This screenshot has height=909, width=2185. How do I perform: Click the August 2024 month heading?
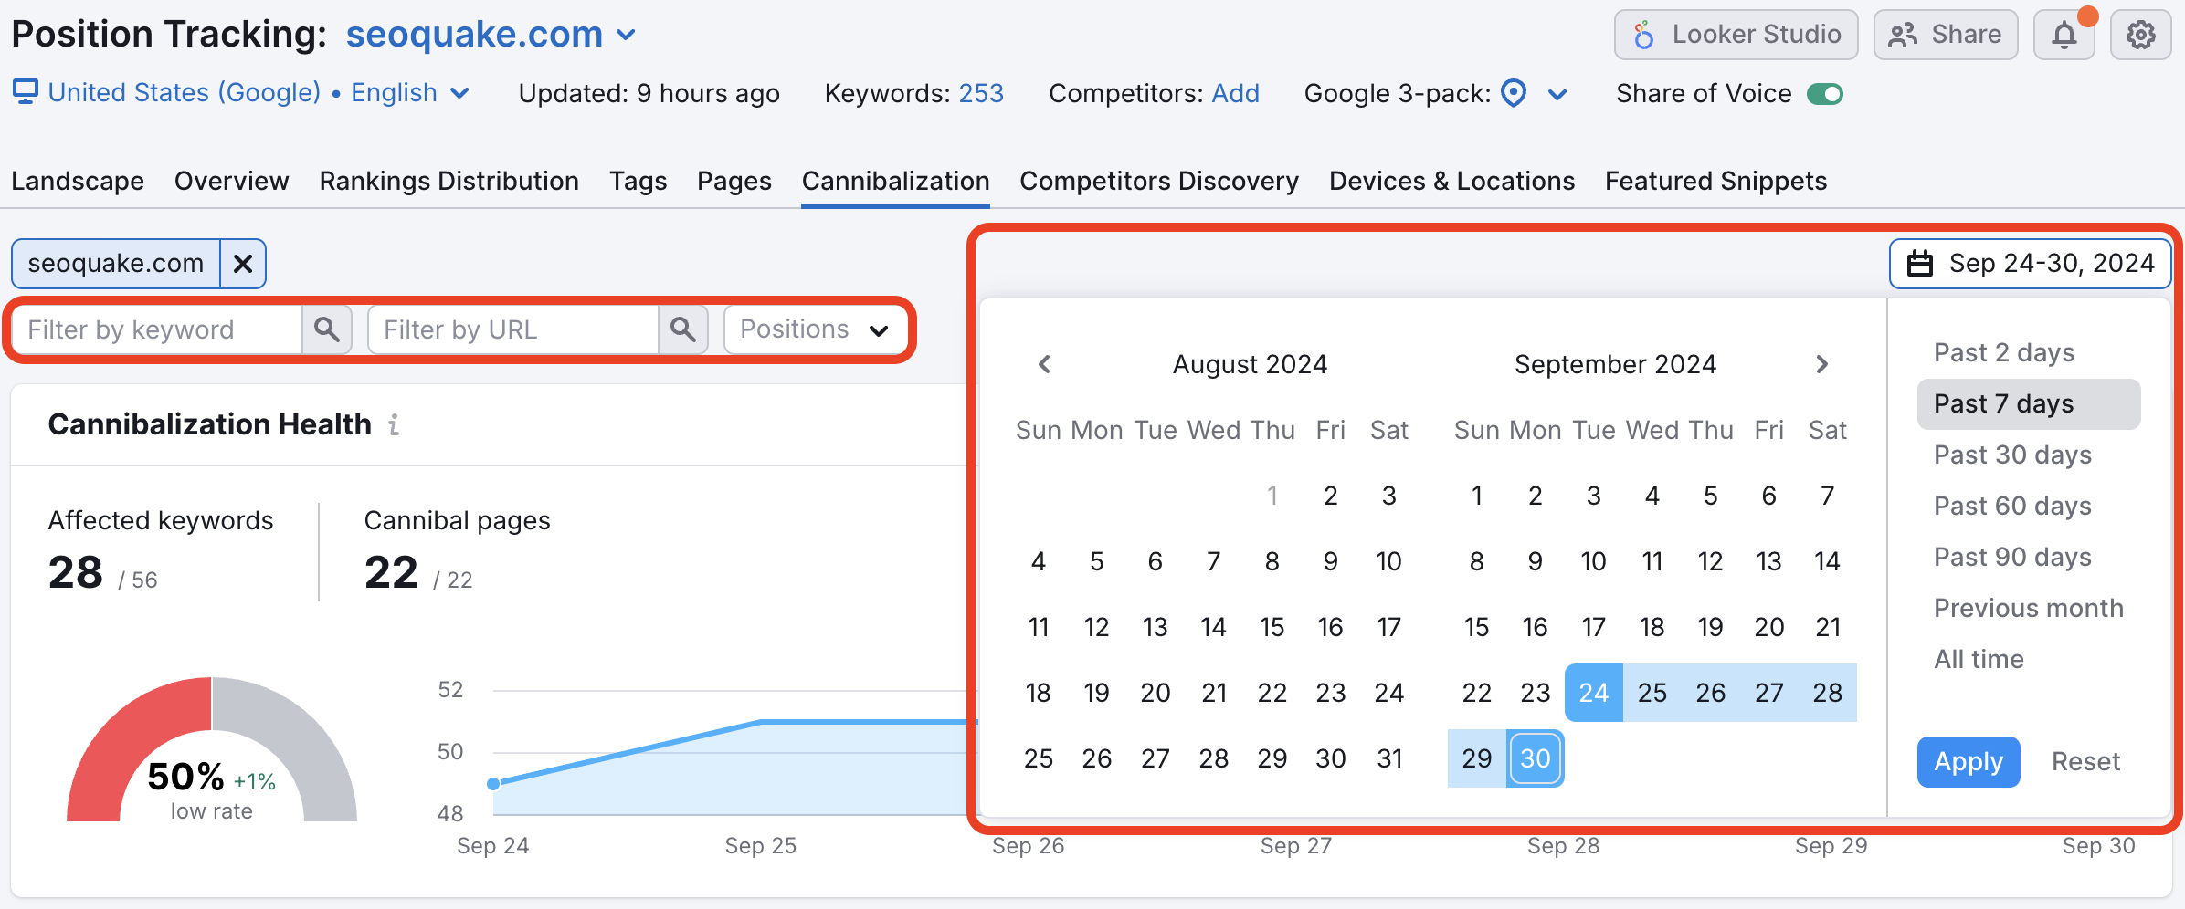pos(1251,364)
